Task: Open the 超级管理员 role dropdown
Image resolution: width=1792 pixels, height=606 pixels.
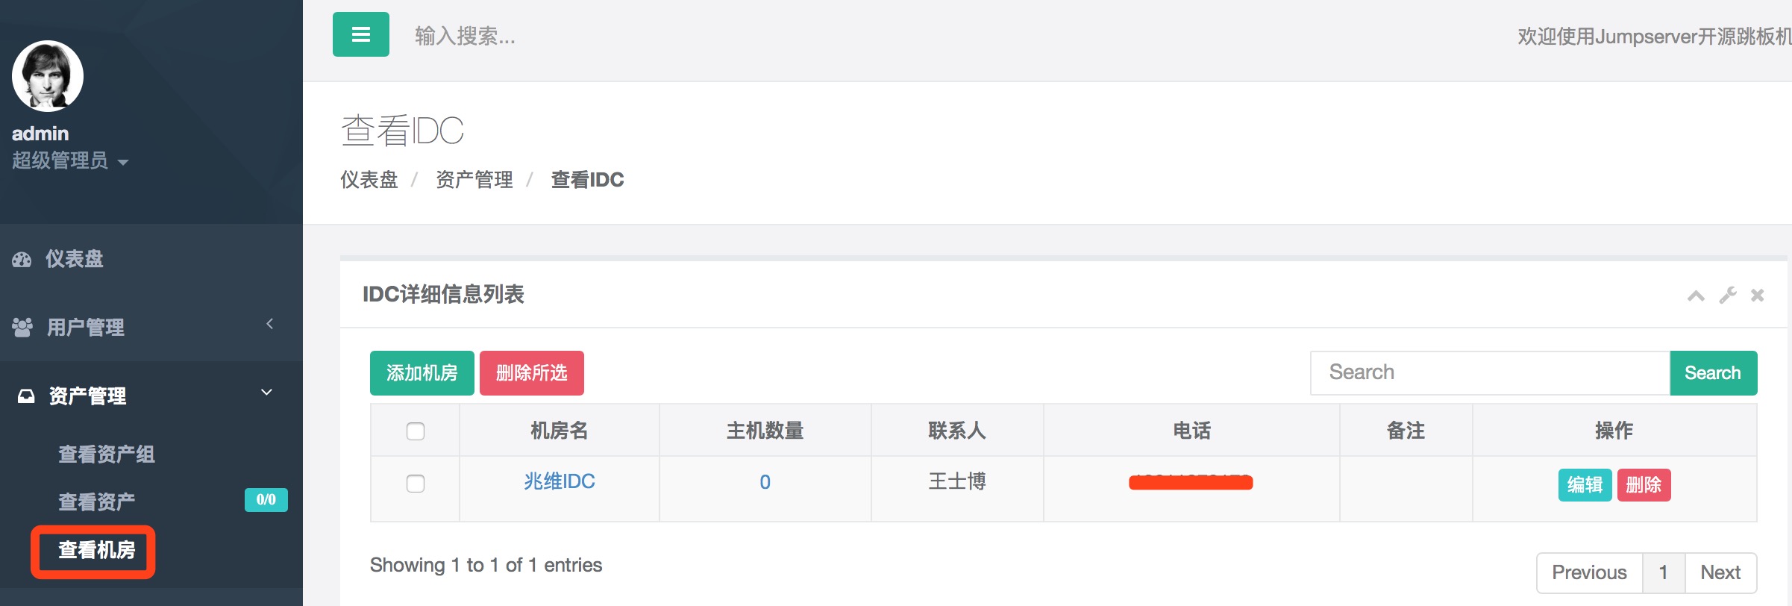Action: tap(70, 160)
